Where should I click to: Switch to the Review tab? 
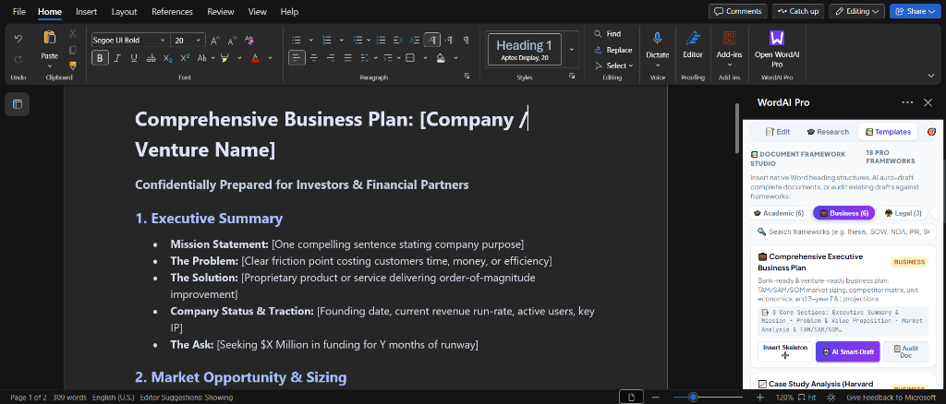coord(221,11)
